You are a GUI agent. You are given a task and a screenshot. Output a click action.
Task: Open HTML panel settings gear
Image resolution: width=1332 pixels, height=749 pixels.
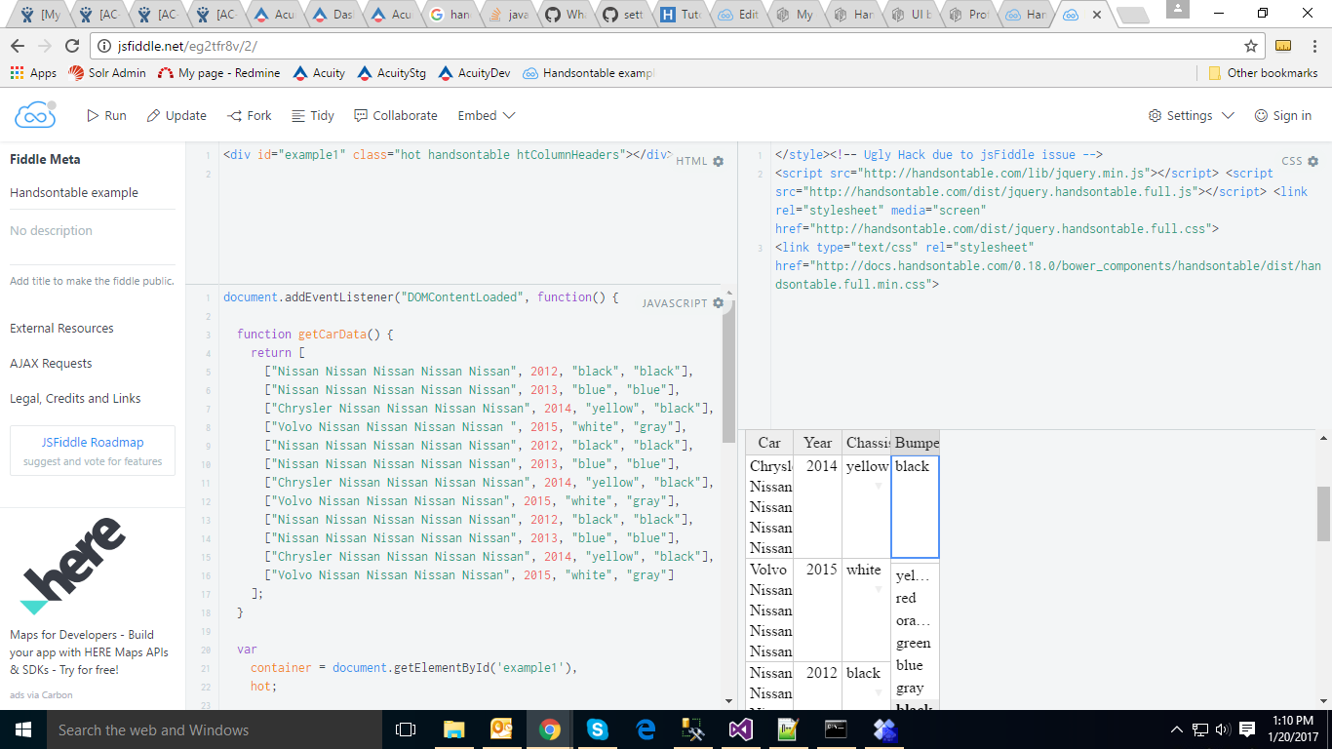pos(719,161)
